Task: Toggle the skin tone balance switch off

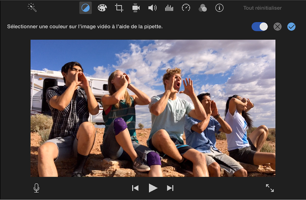Action: pos(260,27)
